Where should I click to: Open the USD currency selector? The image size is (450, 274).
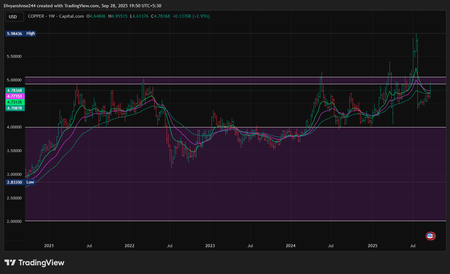tap(15, 17)
